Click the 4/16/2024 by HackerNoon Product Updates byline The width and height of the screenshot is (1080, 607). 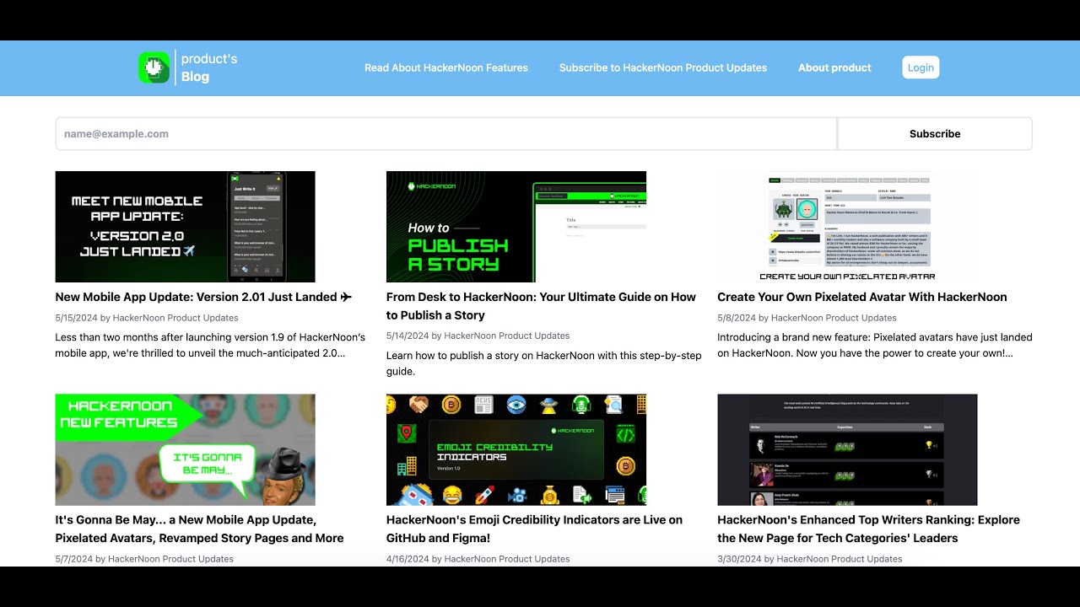[x=478, y=559]
